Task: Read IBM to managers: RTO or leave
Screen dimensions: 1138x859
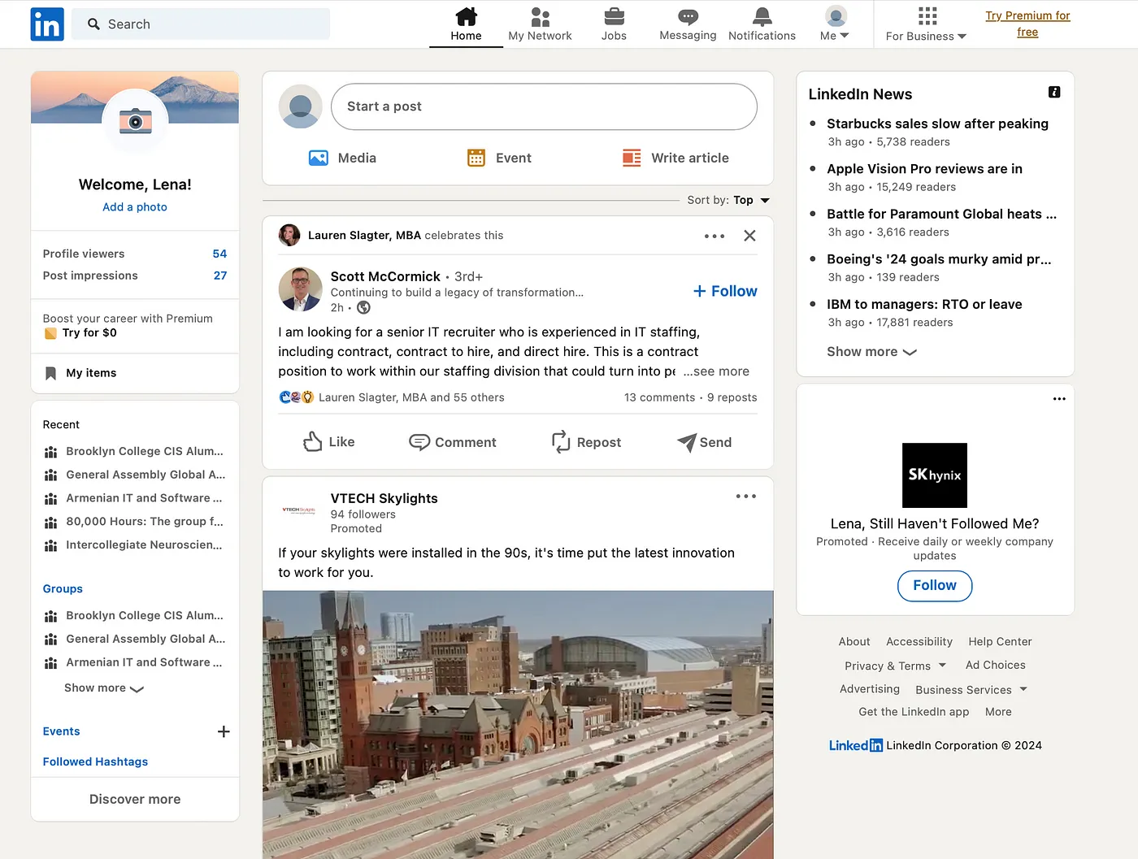Action: (x=924, y=305)
